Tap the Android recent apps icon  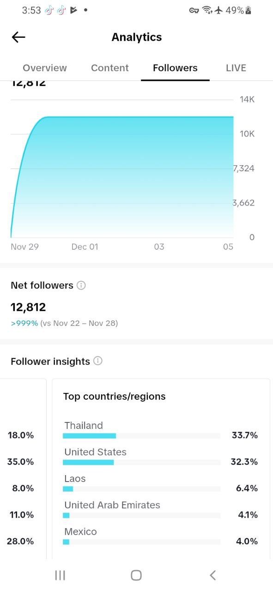60,575
